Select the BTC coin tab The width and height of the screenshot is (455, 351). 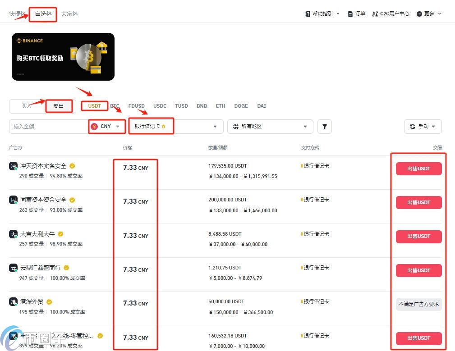[115, 106]
